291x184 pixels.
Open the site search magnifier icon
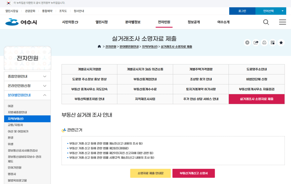(266, 22)
